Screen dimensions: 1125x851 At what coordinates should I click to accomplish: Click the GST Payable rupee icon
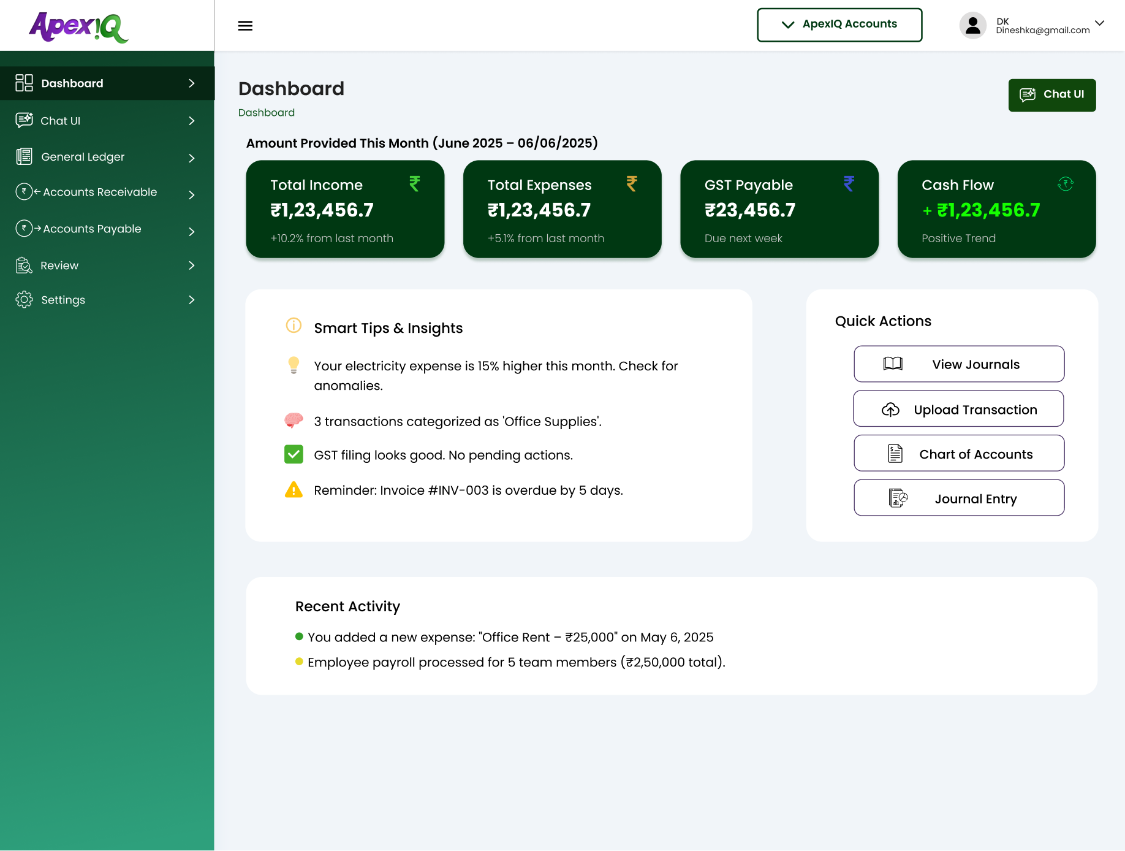click(849, 183)
